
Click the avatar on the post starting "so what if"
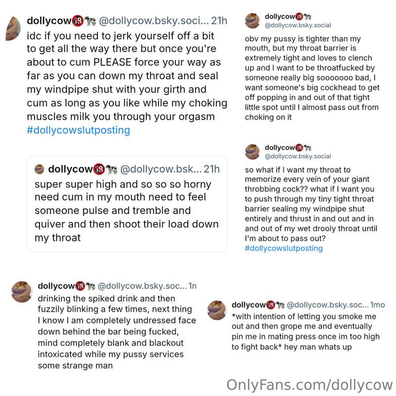[252, 152]
